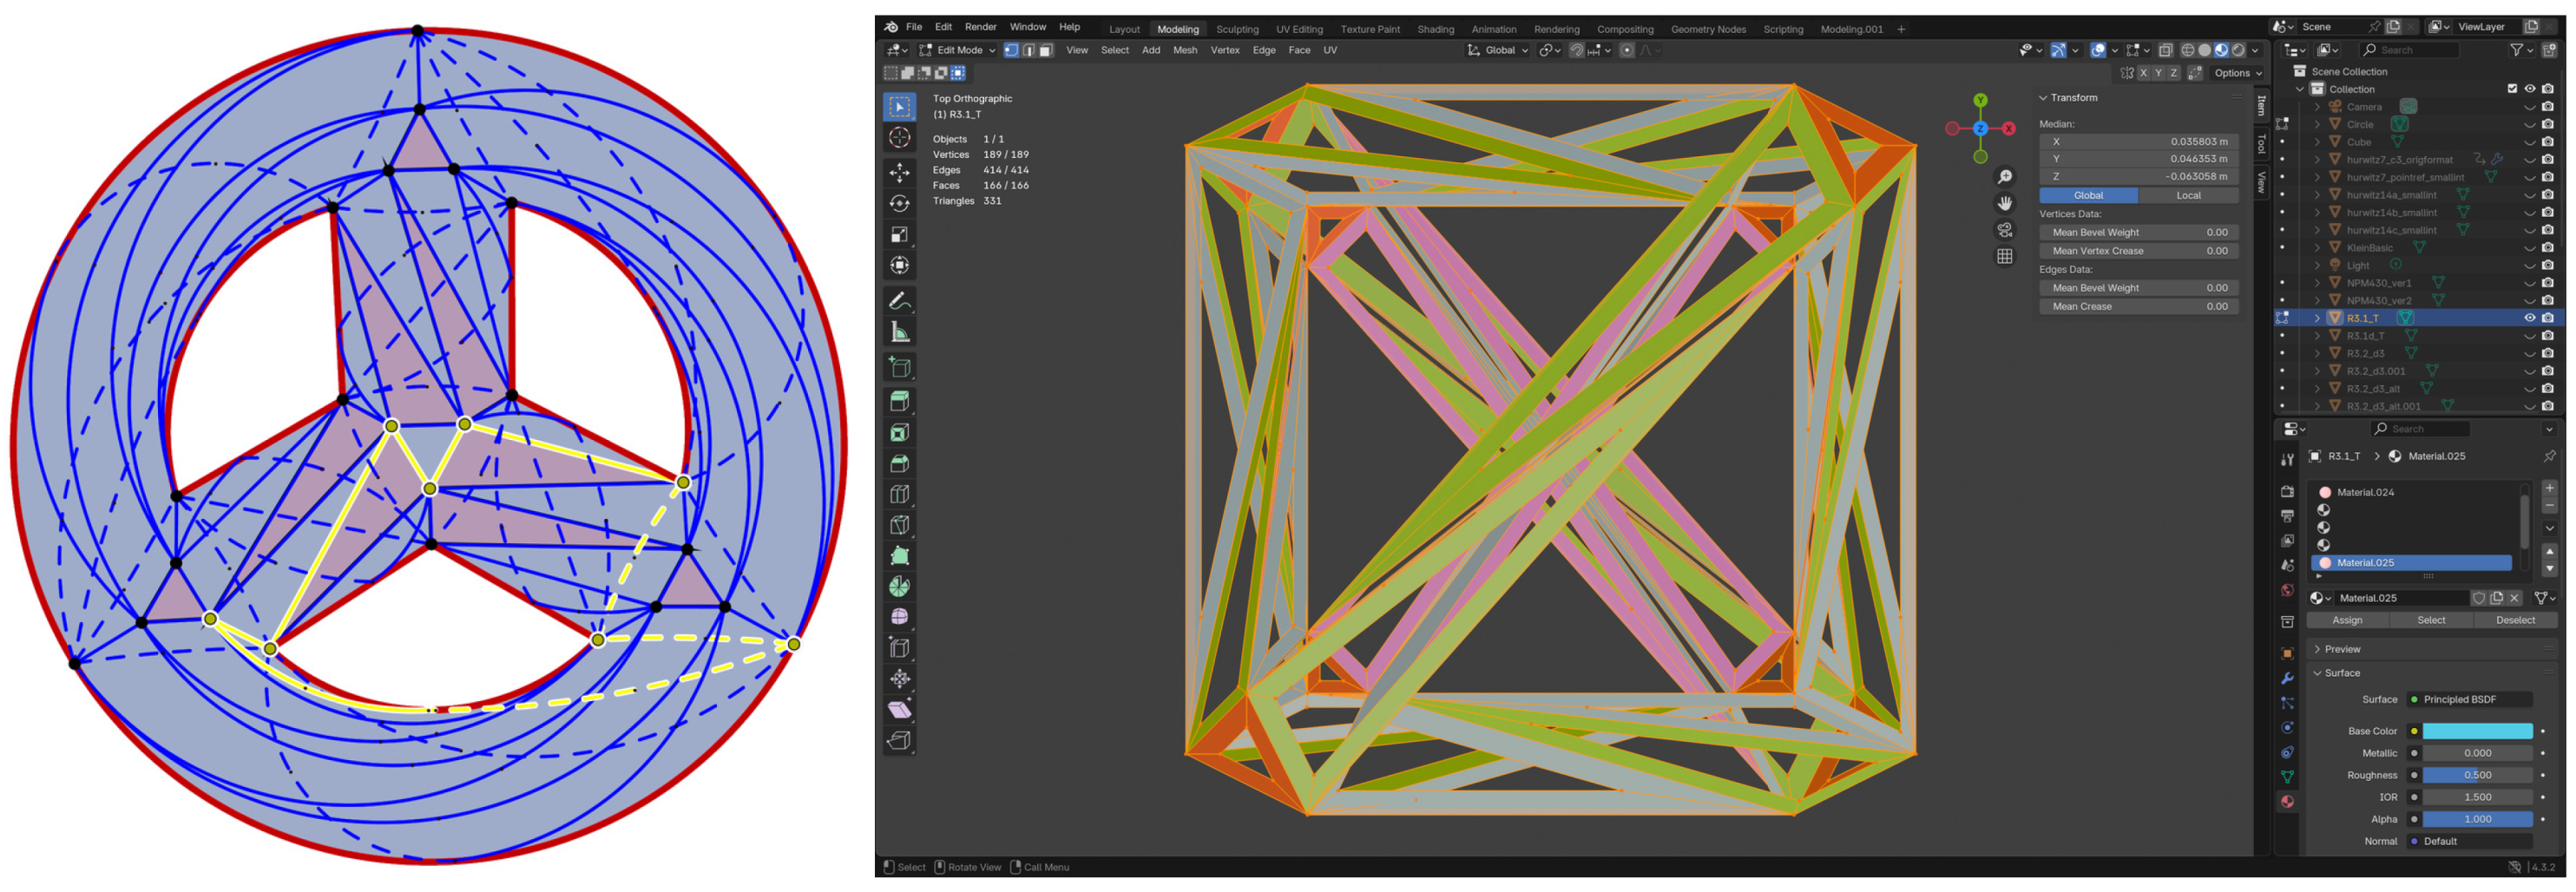Screen dimensions: 2576x892
Task: Expand the hurwitz7_c3_origformat tree item
Action: coord(2317,160)
